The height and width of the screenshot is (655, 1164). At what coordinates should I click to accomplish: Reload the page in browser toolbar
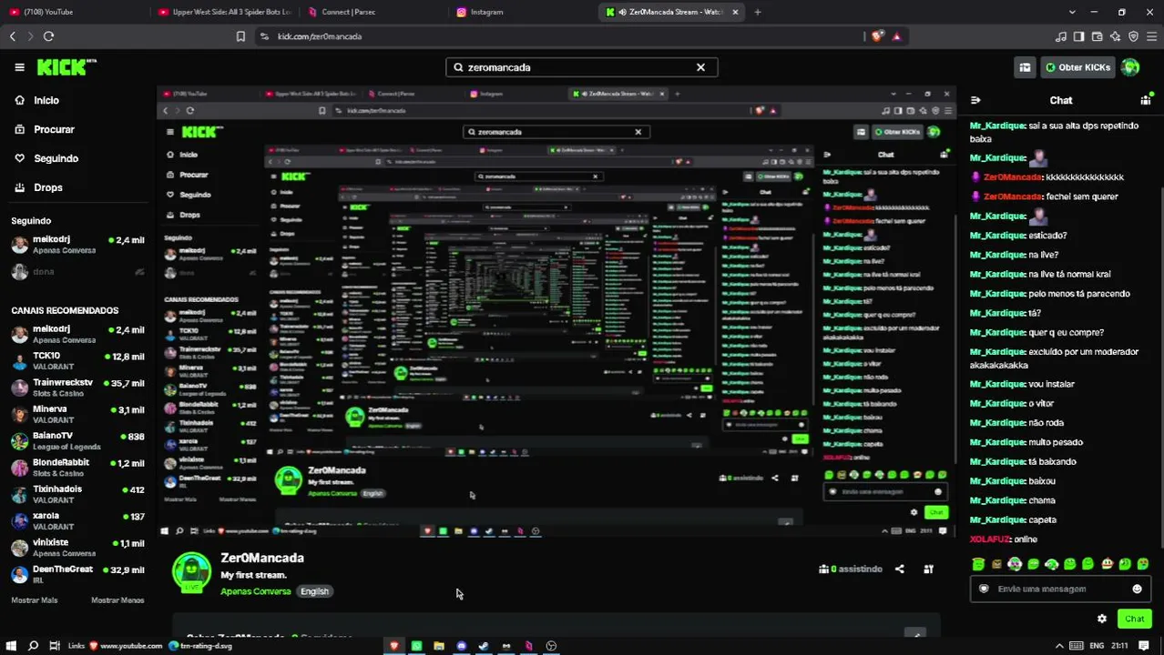pos(48,36)
